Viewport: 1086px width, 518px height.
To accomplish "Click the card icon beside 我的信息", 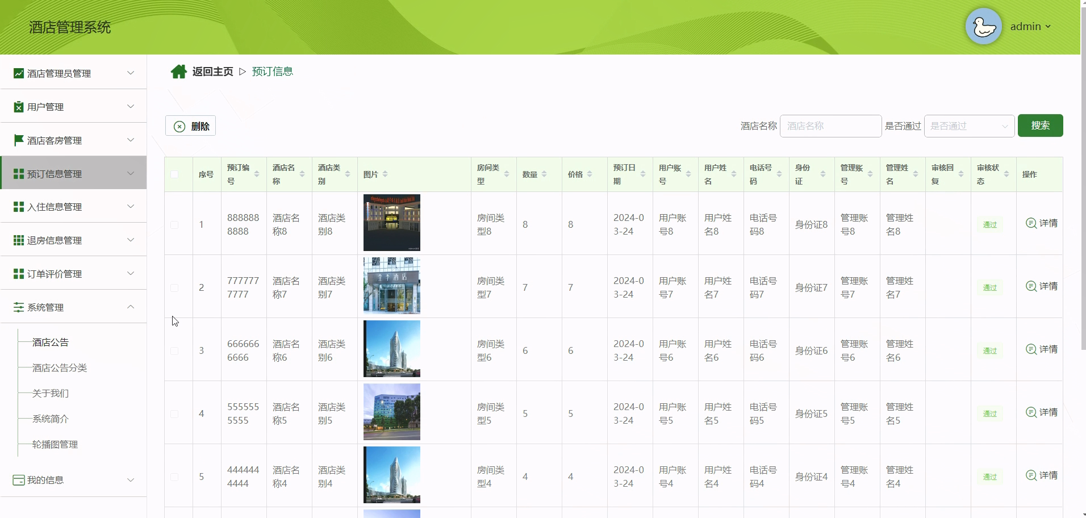I will (x=19, y=480).
